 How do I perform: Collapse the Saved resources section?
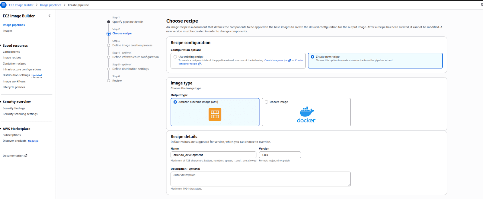tap(1, 46)
